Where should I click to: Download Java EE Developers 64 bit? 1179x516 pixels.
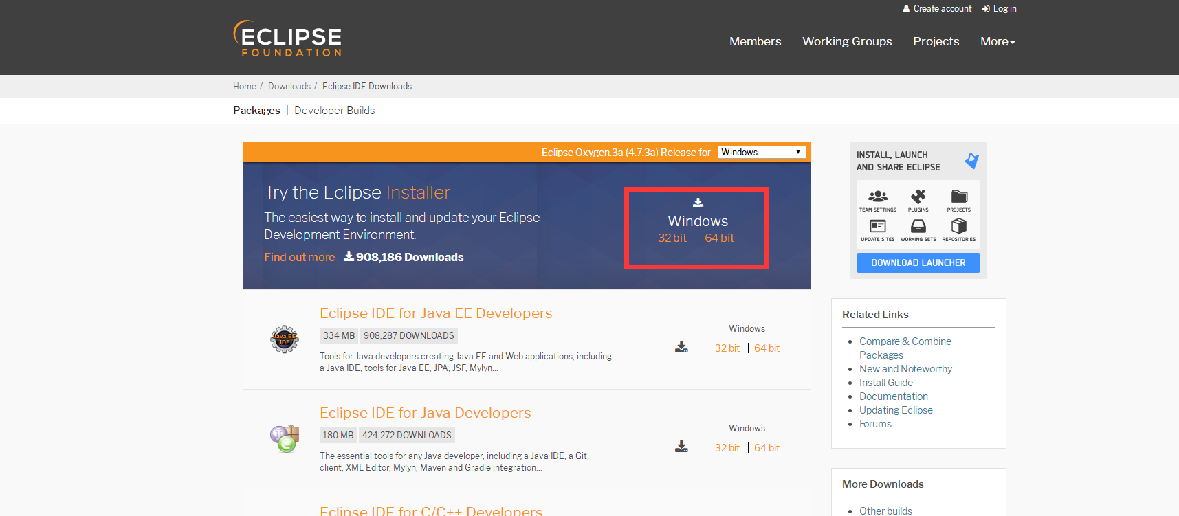pos(767,348)
